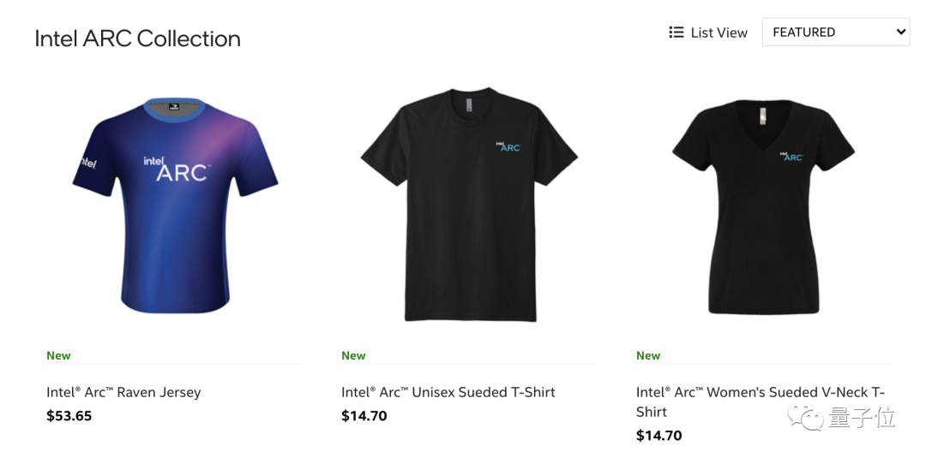Click the New badge above Women's V-Neck

tap(648, 355)
